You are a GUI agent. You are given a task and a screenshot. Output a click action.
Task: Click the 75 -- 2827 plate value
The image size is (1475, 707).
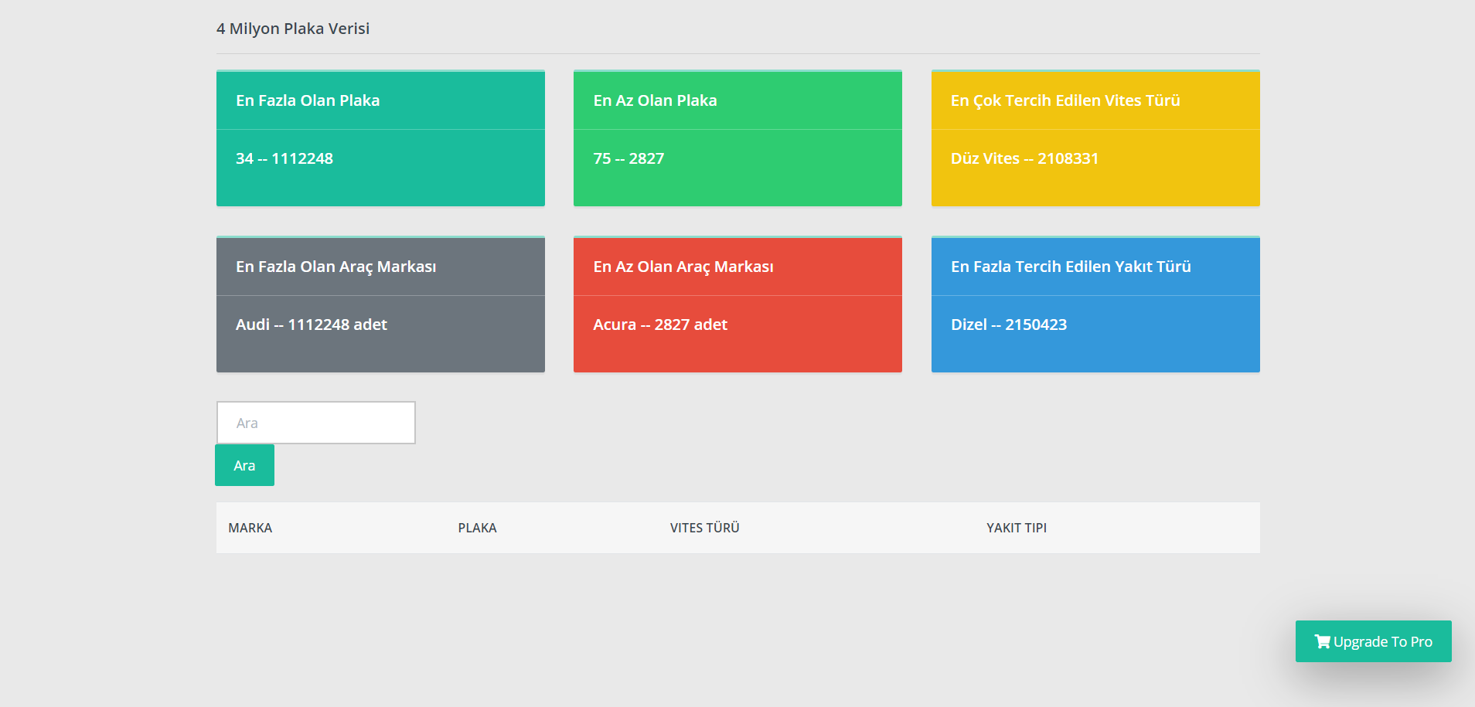pyautogui.click(x=628, y=158)
